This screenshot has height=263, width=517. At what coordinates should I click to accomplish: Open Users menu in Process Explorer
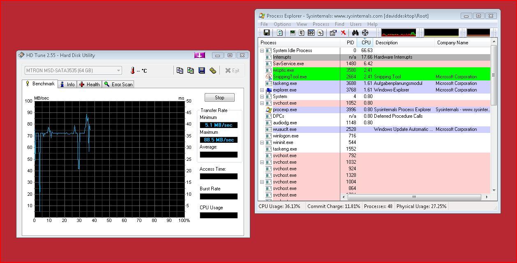click(x=356, y=24)
